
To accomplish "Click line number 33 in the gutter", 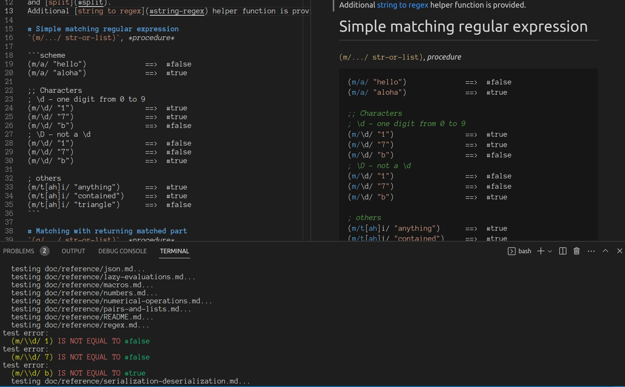I will coord(9,187).
